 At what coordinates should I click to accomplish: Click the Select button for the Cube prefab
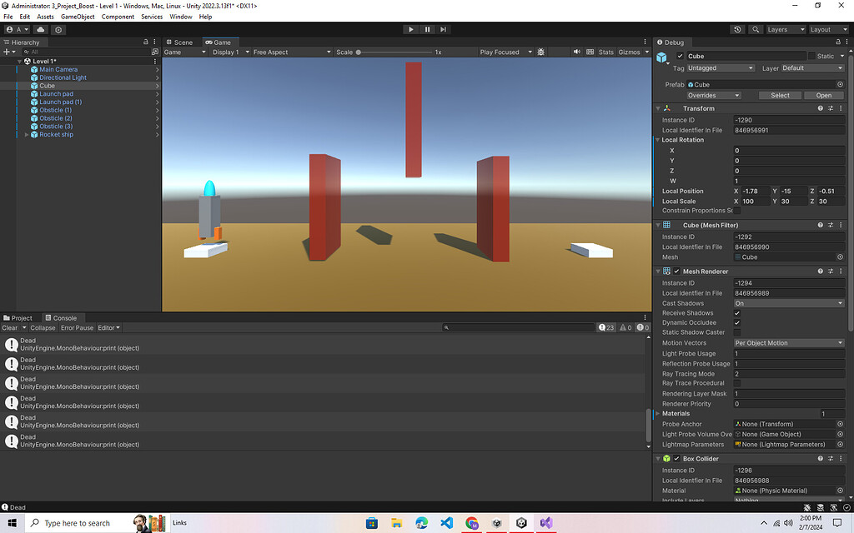(780, 95)
